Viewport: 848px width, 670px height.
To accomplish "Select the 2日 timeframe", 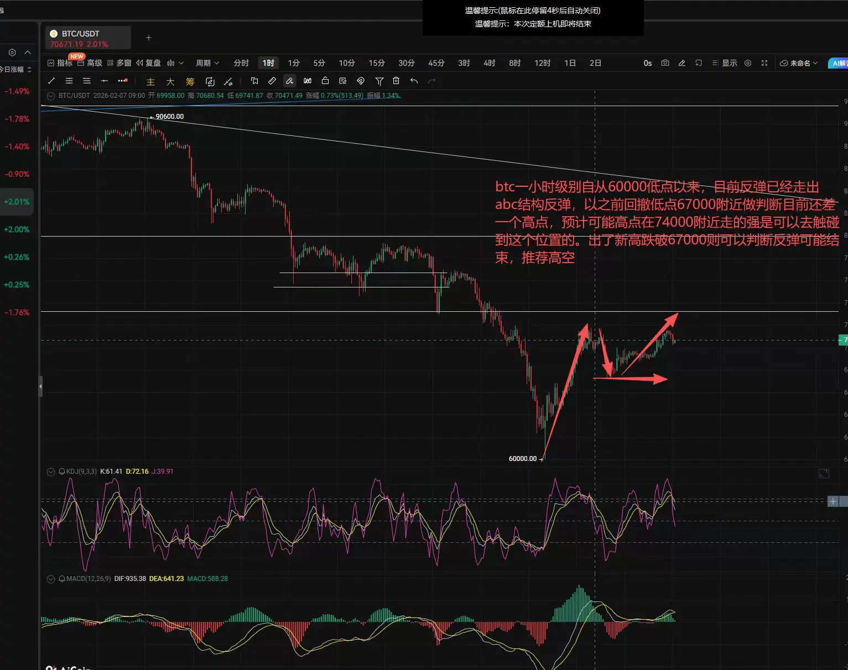I will pyautogui.click(x=596, y=63).
